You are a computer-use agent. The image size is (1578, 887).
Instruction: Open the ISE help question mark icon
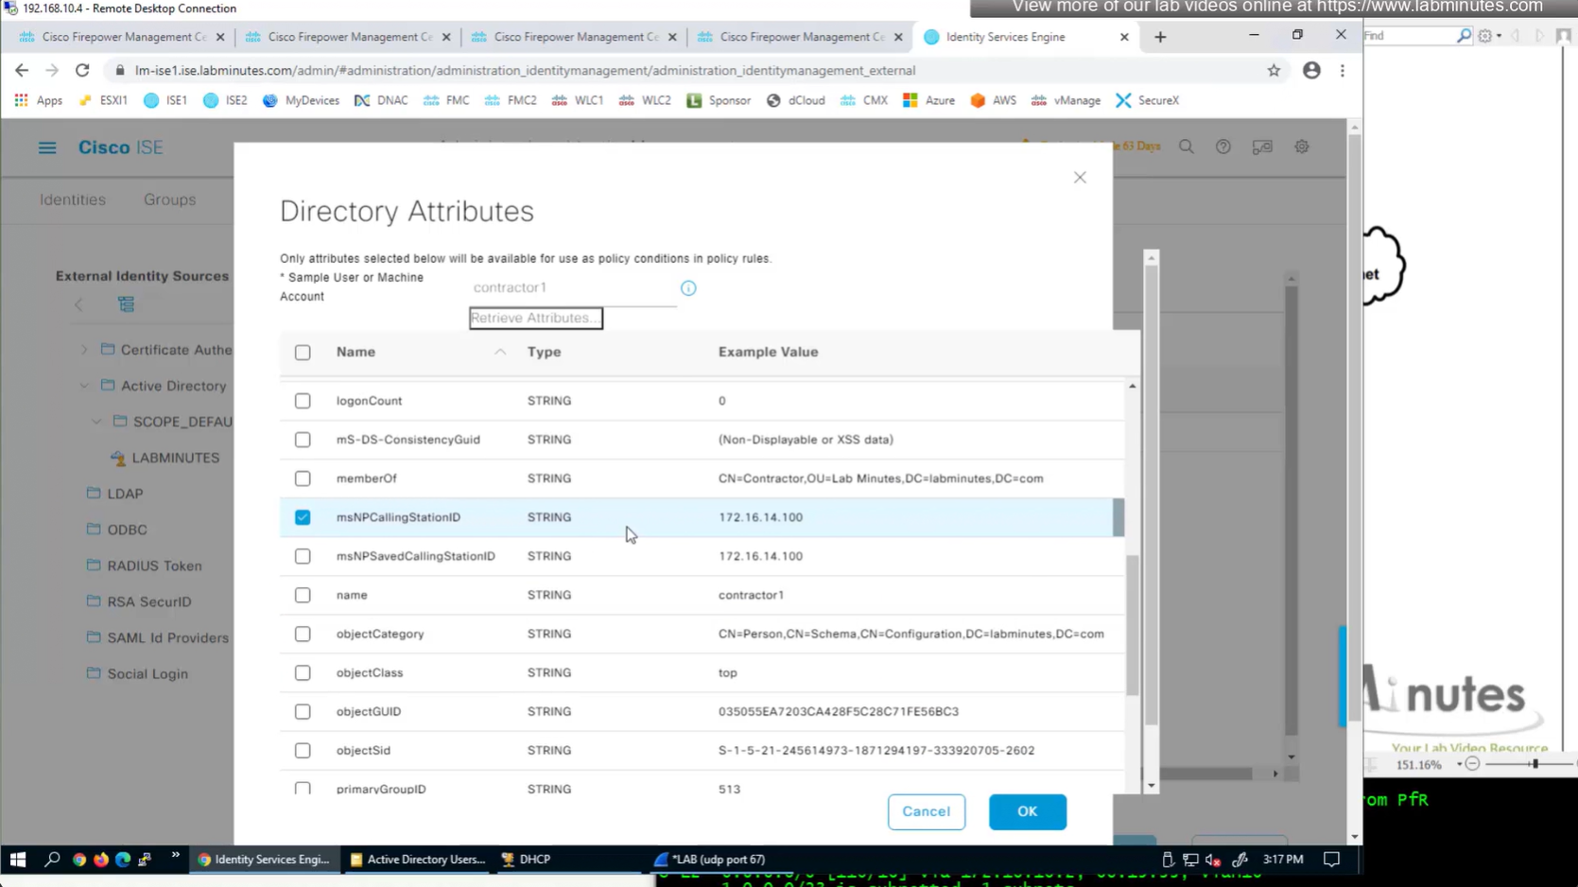click(x=1223, y=148)
